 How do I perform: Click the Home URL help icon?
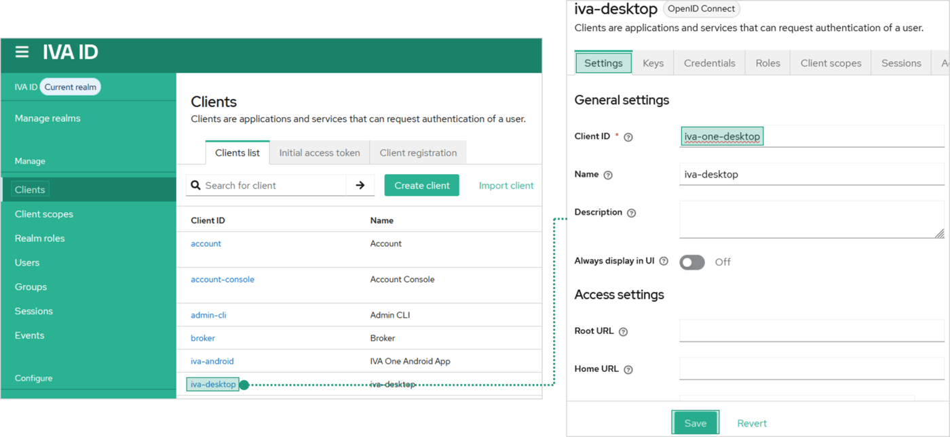click(628, 370)
